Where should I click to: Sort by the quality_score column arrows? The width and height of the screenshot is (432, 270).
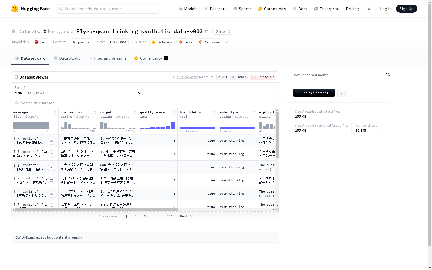(x=174, y=112)
